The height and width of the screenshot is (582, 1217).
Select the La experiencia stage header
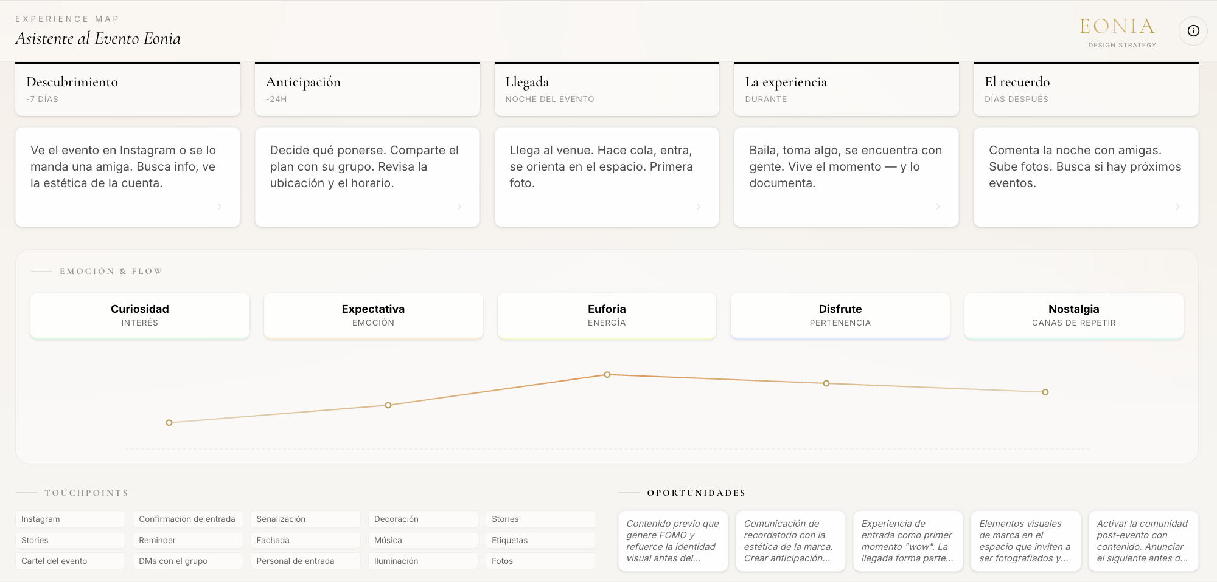(x=846, y=89)
